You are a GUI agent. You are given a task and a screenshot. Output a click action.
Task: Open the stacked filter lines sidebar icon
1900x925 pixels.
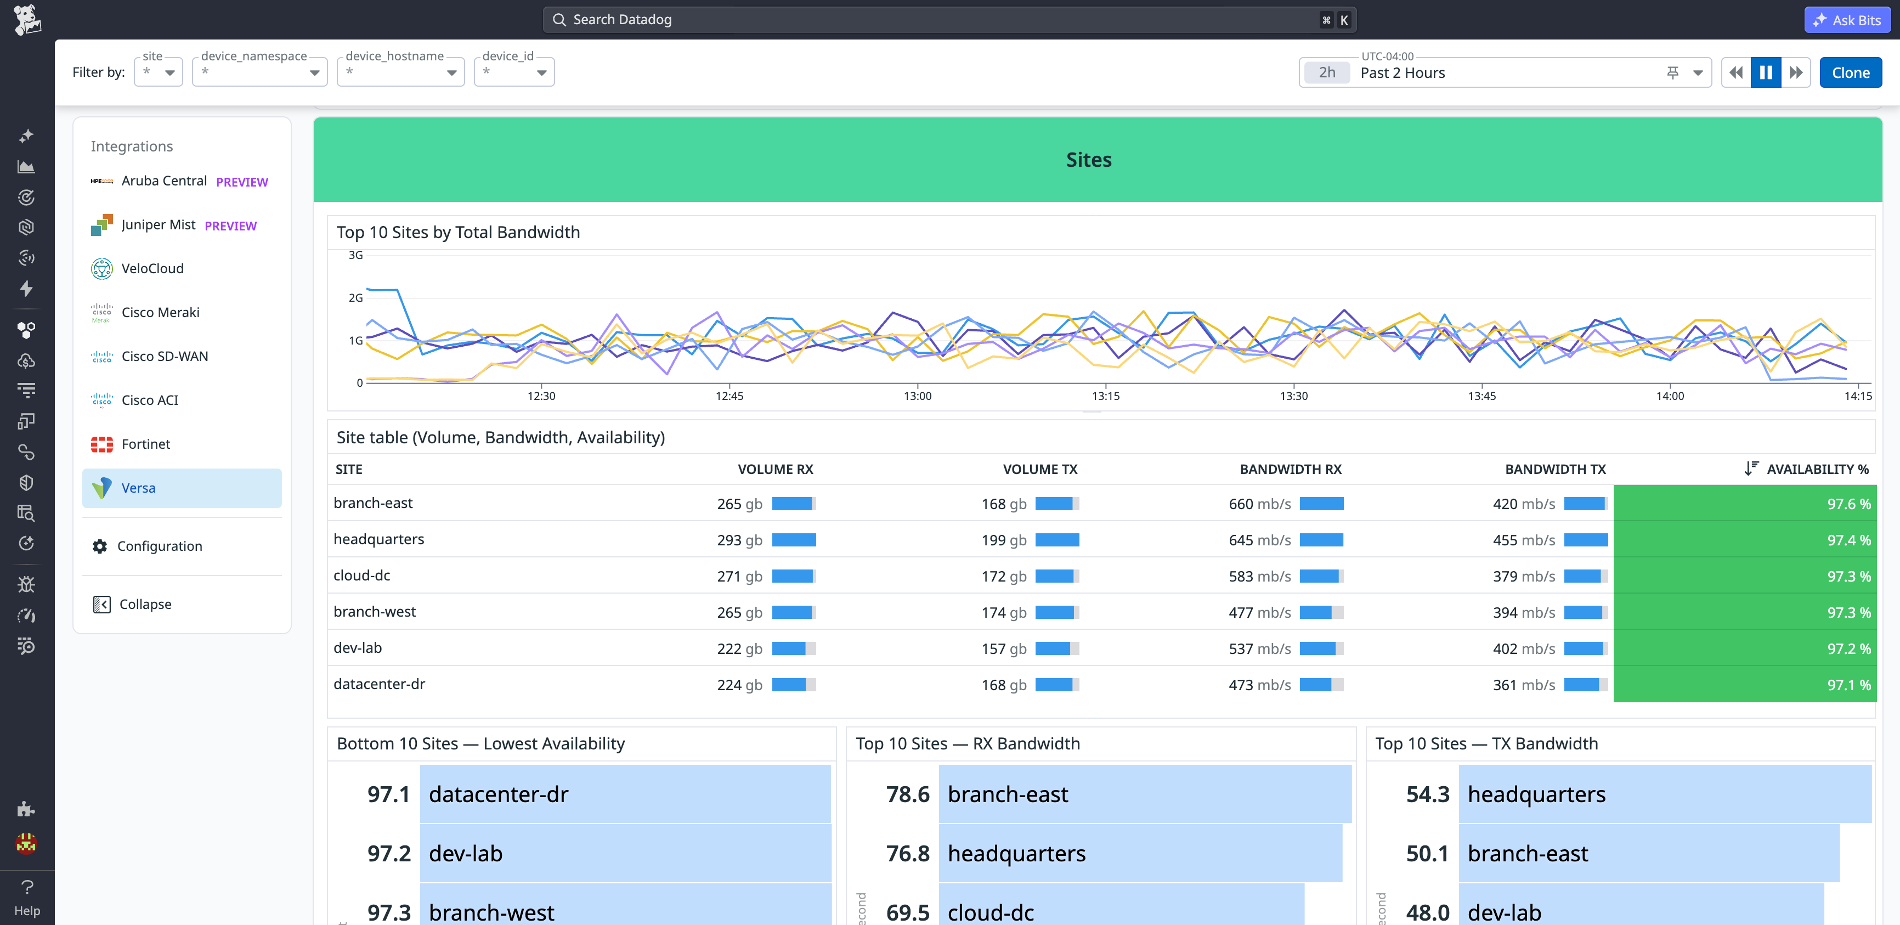[x=26, y=390]
